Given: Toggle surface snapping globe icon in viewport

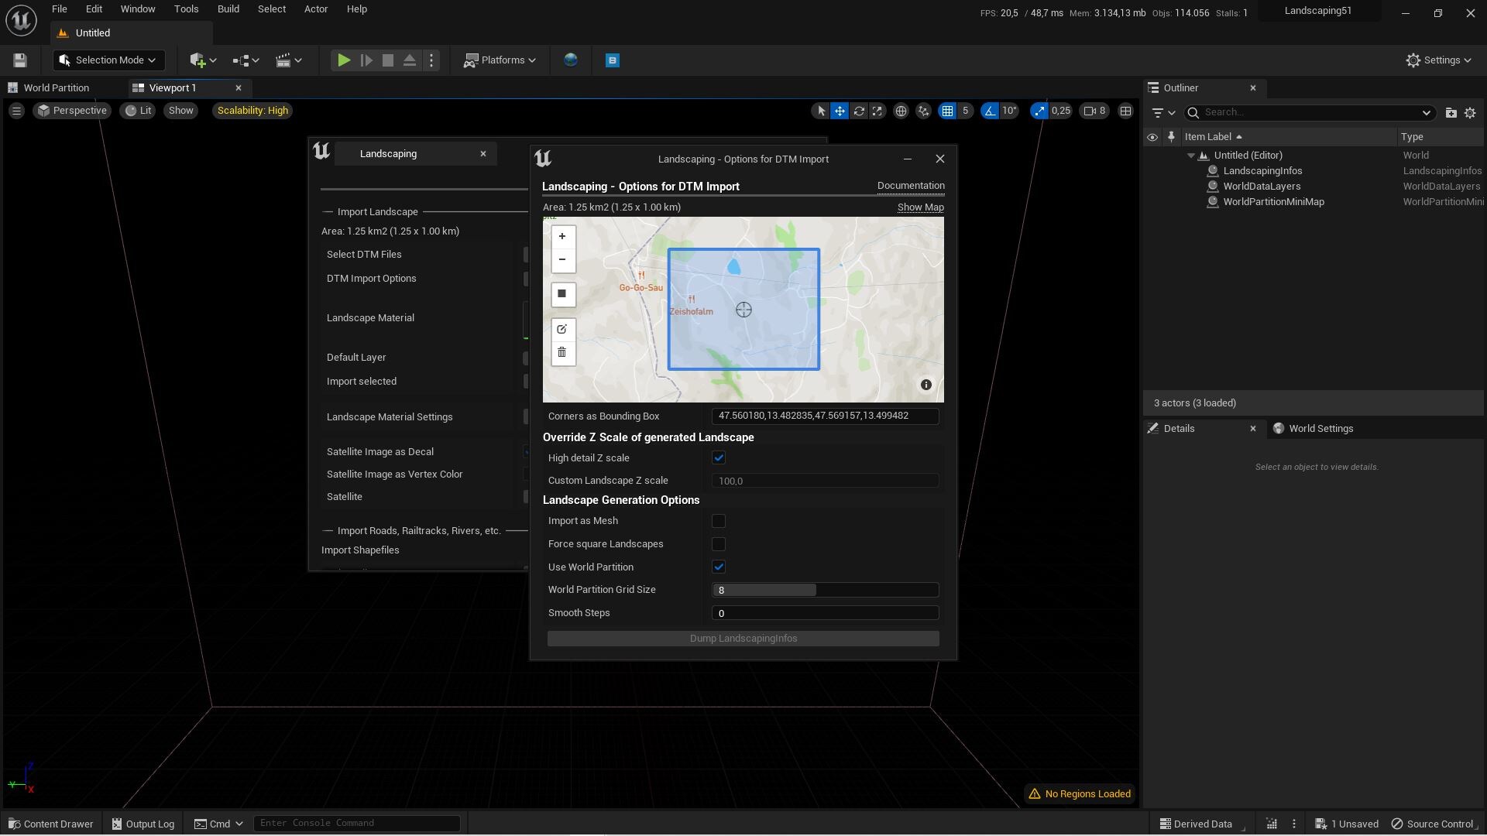Looking at the screenshot, I should coord(901,111).
